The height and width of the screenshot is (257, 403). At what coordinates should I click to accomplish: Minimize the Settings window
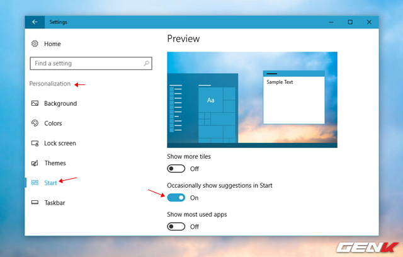click(331, 22)
